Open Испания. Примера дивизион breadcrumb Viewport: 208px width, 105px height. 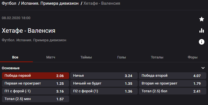tap(50, 3)
